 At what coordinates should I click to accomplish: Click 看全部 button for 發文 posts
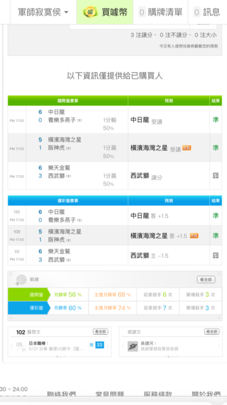(101, 332)
